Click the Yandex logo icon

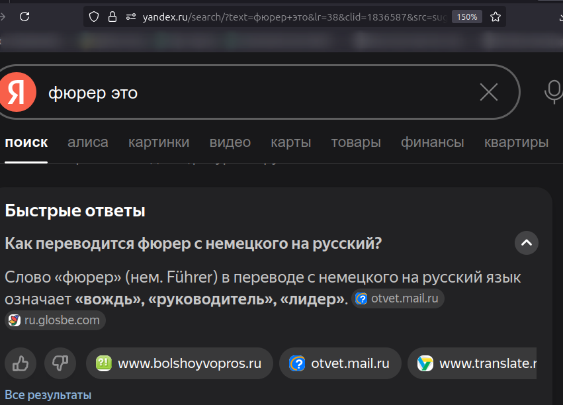click(17, 93)
